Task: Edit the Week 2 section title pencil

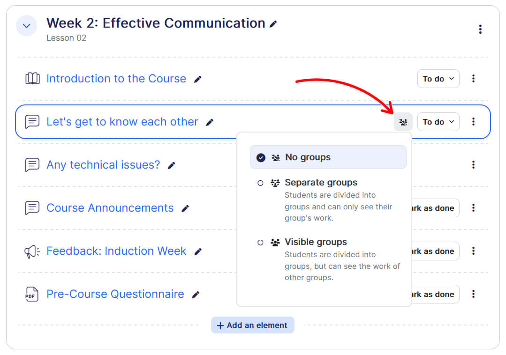Action: coord(273,24)
